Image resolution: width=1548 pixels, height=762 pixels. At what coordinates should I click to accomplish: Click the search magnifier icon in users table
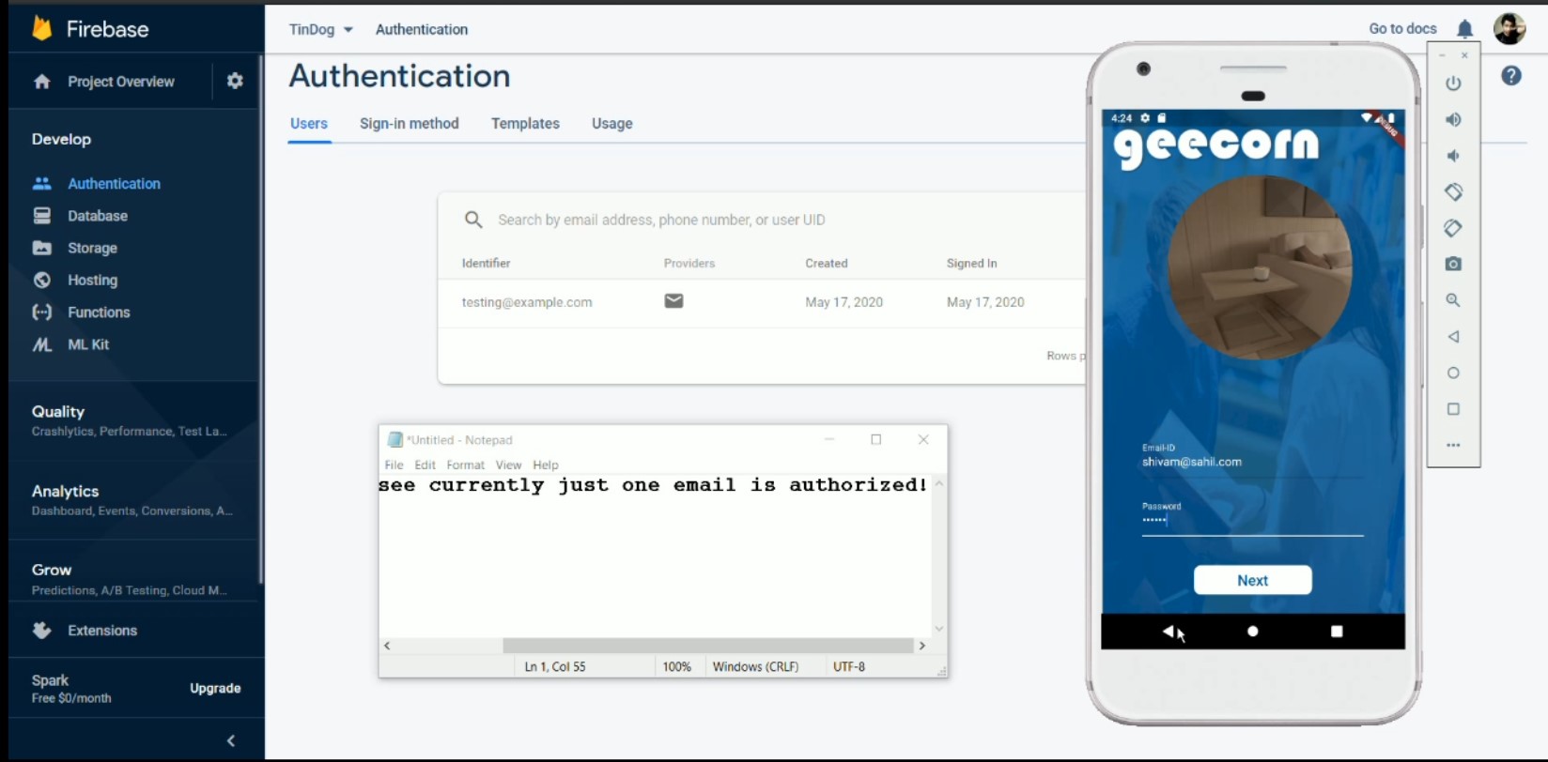[473, 220]
